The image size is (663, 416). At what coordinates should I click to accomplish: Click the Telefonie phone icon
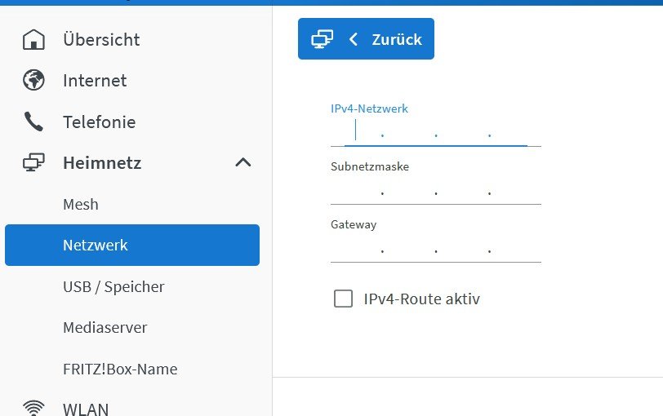(x=33, y=122)
